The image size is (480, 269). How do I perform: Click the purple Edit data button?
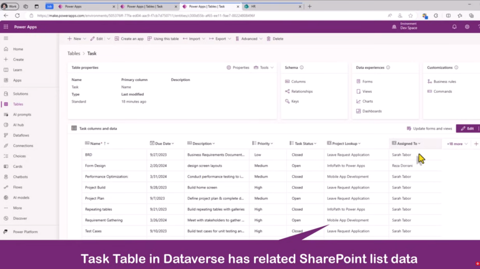(x=467, y=128)
